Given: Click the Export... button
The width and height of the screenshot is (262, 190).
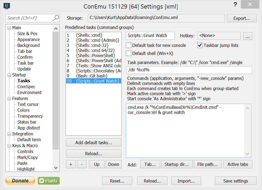Looking at the screenshot, I should pos(242,18).
